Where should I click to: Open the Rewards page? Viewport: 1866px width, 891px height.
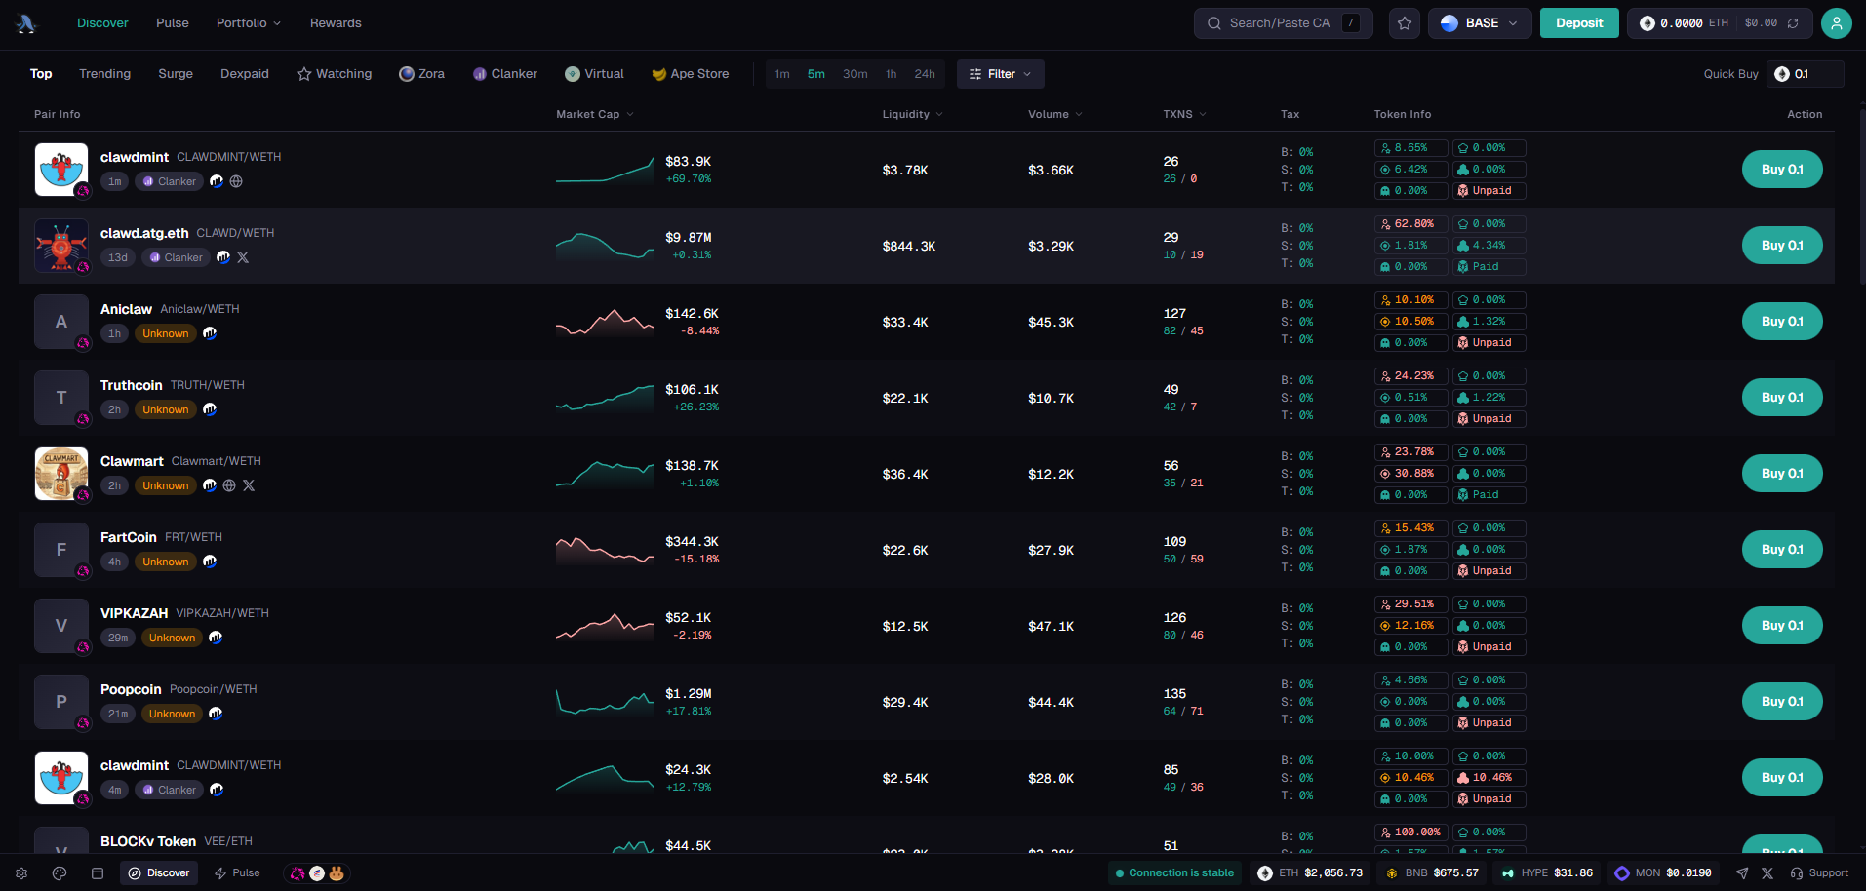[x=336, y=23]
